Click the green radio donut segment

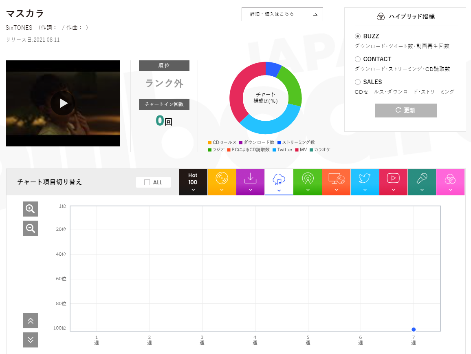click(292, 86)
